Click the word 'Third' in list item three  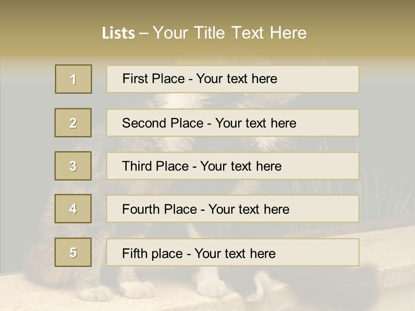point(137,166)
